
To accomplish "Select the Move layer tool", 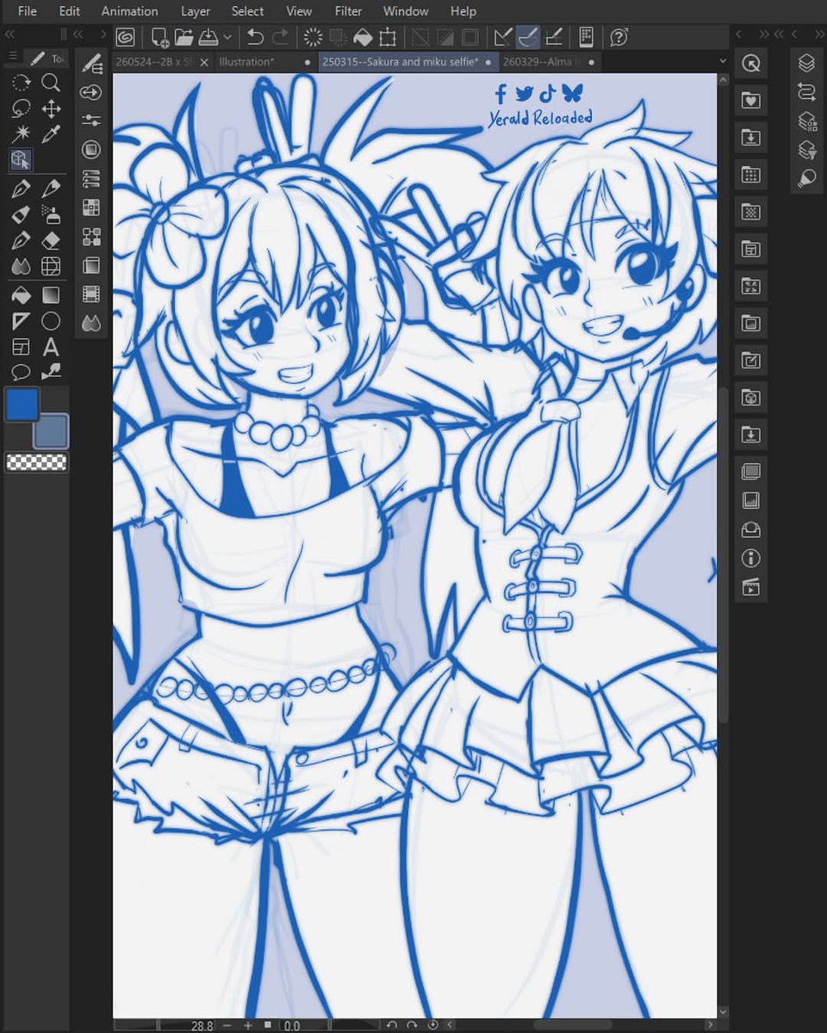I will click(51, 108).
